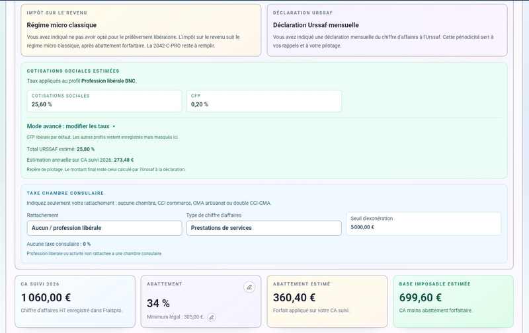The height and width of the screenshot is (333, 529).
Task: Click the Estimation annuelle 273,48 € line
Action: click(80, 160)
